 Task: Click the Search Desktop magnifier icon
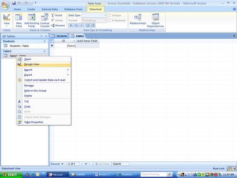click(x=169, y=174)
